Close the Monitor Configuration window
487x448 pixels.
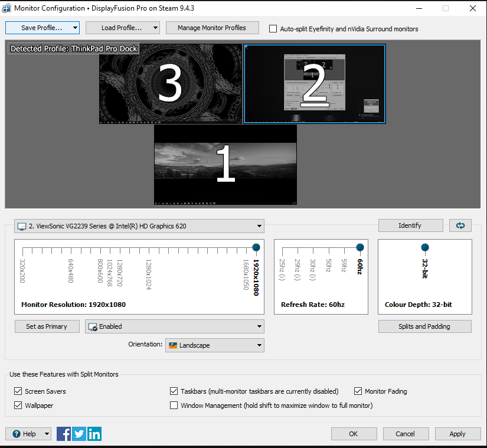473,8
